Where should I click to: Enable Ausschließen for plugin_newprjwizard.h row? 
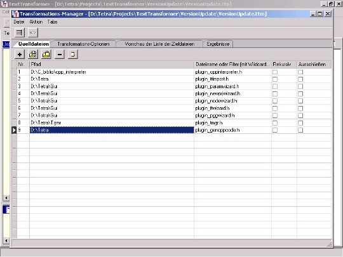click(300, 94)
